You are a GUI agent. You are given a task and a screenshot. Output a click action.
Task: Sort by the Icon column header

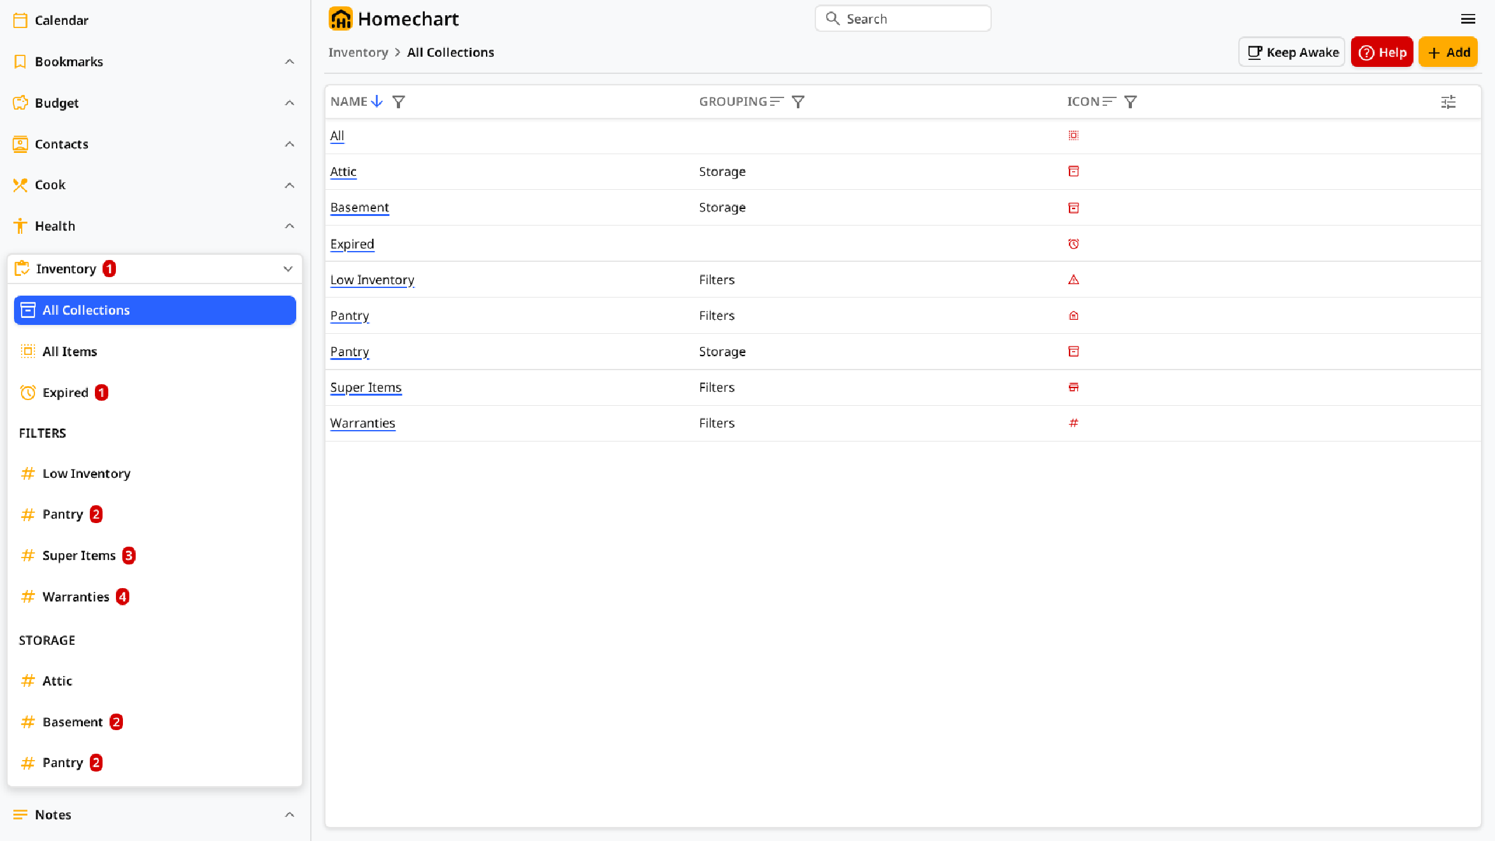pyautogui.click(x=1092, y=102)
